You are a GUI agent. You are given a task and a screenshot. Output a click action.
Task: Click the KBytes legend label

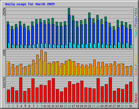click(136, 98)
